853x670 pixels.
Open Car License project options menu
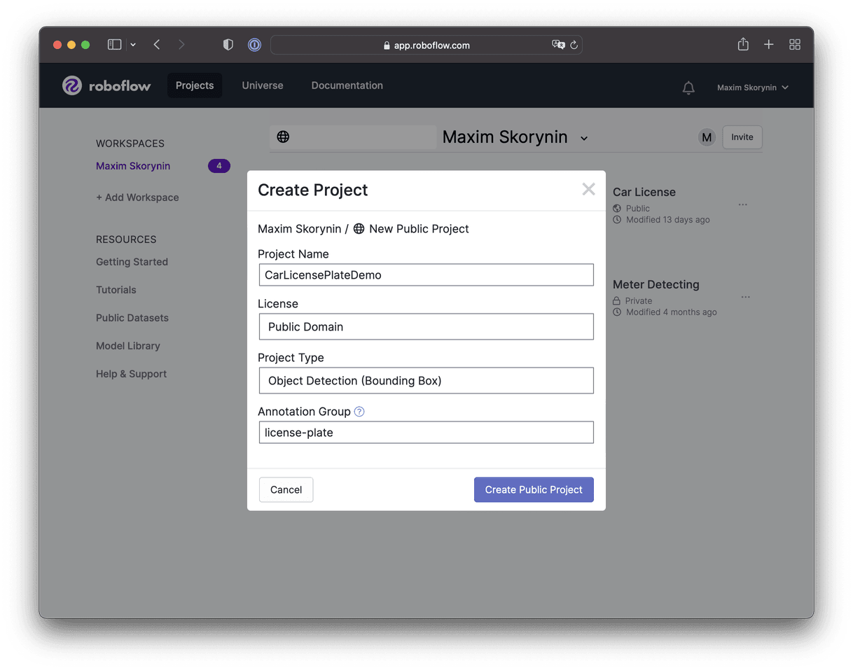pos(743,204)
